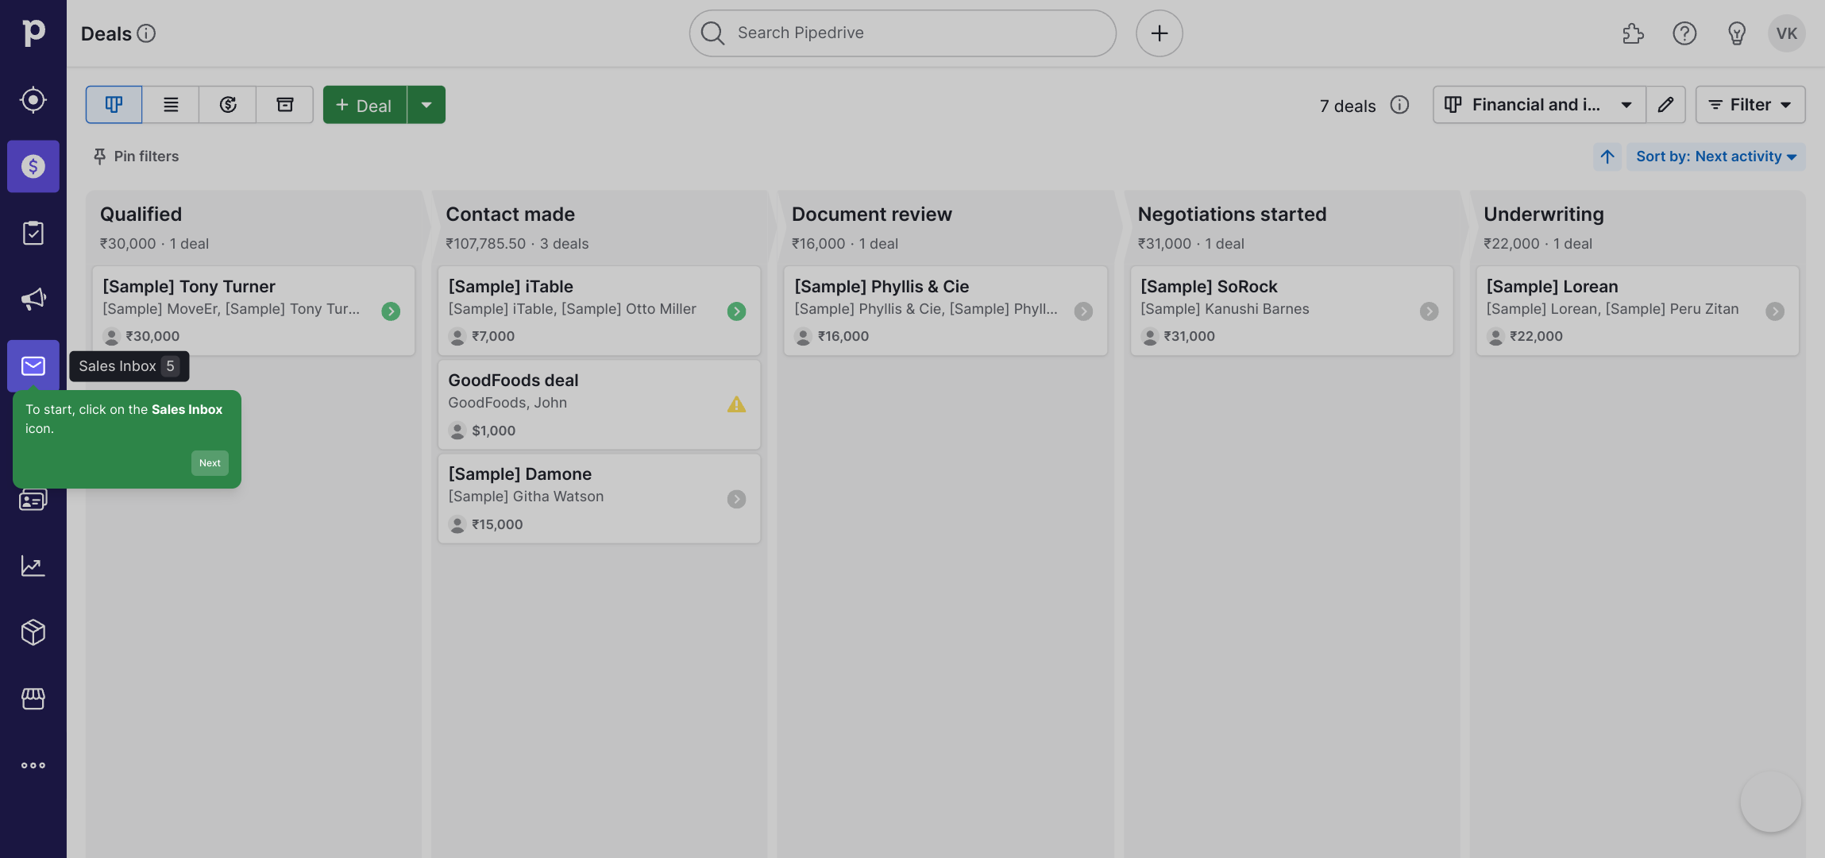Edit pipeline with the pencil icon
Viewport: 1825px width, 858px height.
(x=1665, y=105)
